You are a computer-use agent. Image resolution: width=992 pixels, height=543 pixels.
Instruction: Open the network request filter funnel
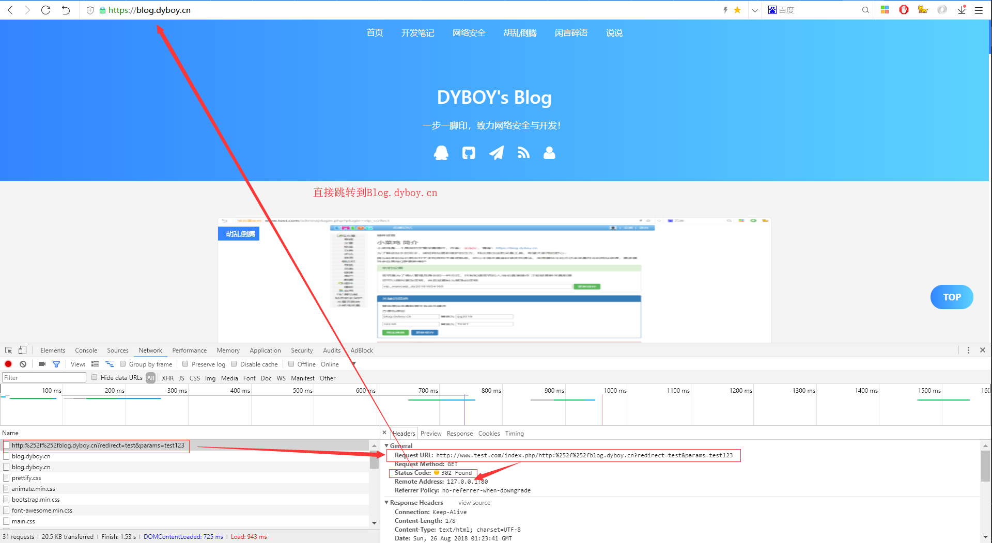pos(56,364)
